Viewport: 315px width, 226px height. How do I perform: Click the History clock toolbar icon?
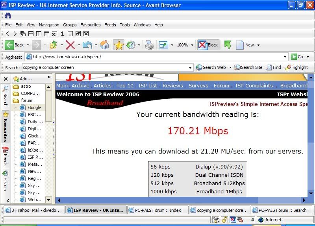click(x=131, y=45)
